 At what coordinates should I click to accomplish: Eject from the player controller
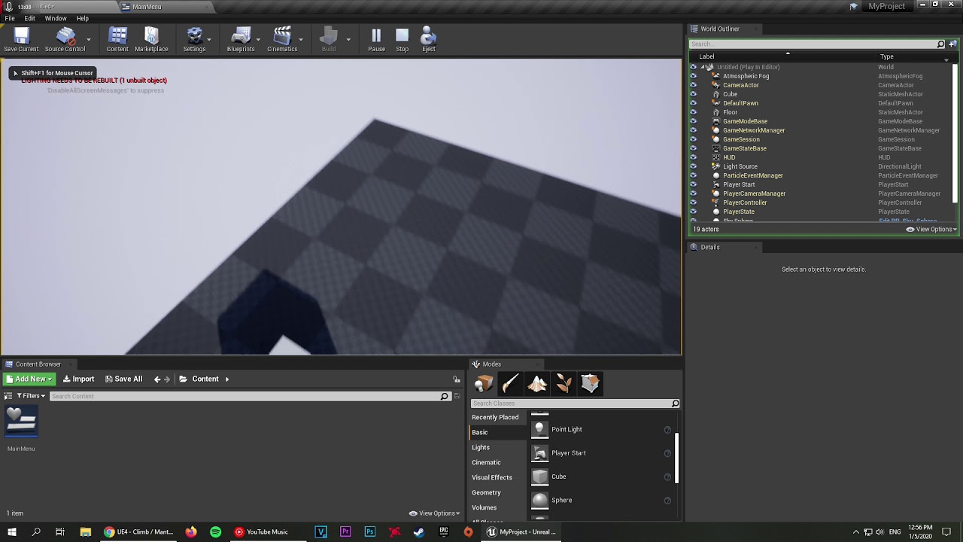[x=428, y=39]
